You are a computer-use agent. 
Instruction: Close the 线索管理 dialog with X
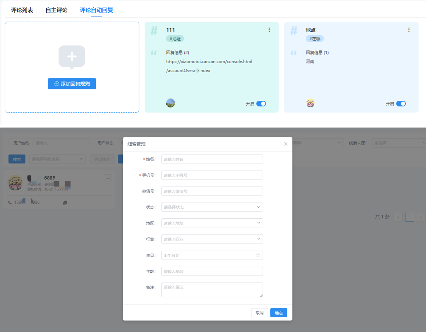tap(286, 144)
